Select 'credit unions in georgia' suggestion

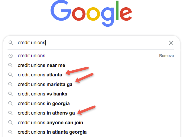44,104
